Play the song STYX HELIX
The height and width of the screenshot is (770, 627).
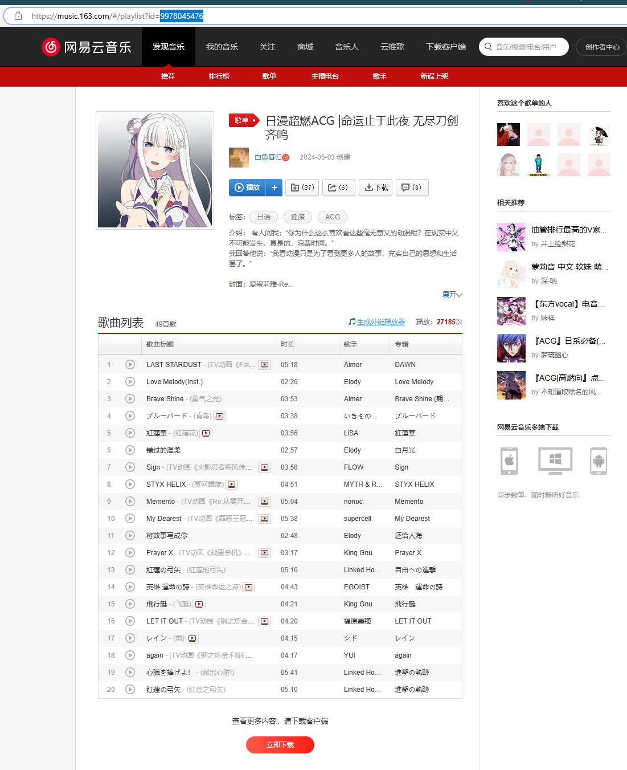130,484
